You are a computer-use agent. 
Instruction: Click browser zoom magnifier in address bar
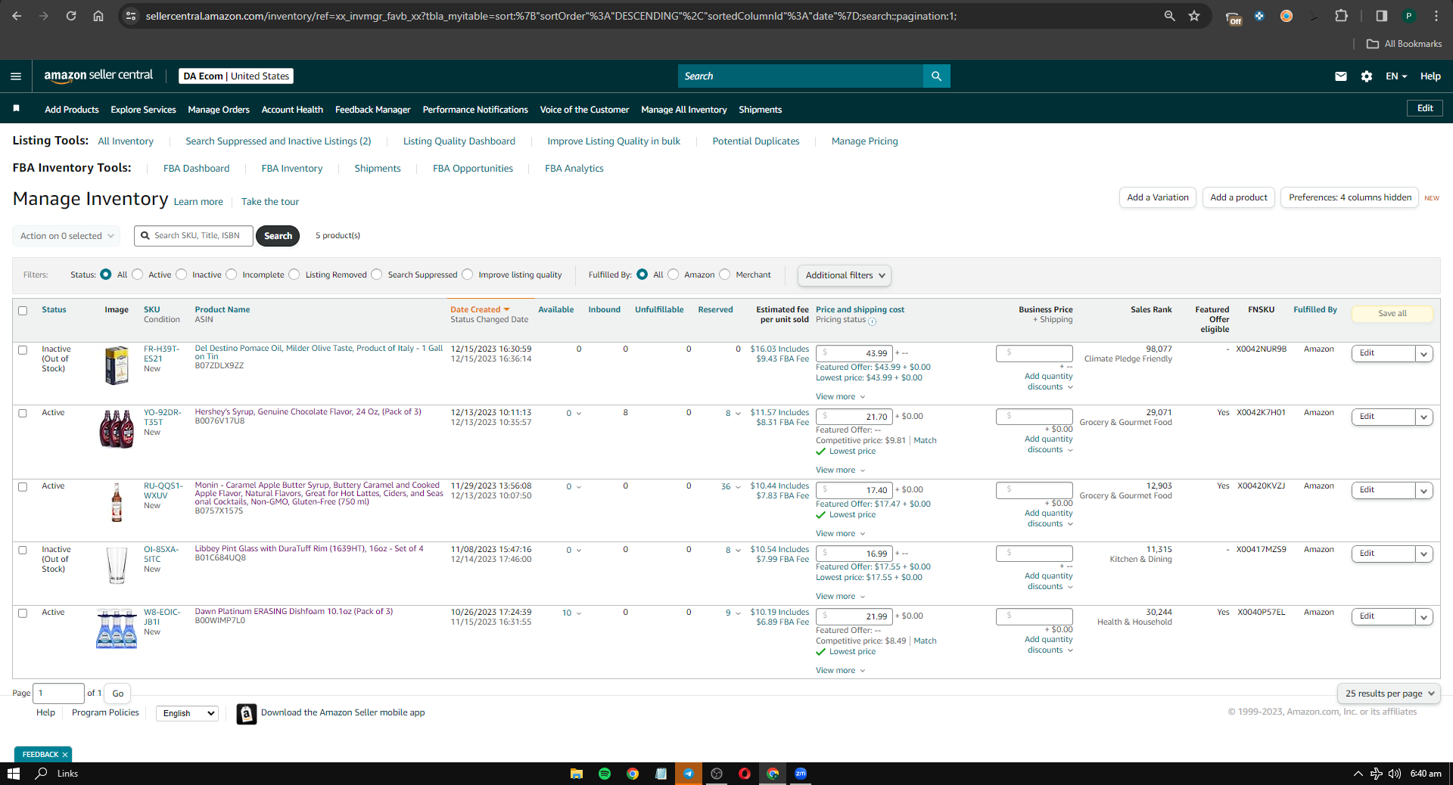coord(1169,16)
